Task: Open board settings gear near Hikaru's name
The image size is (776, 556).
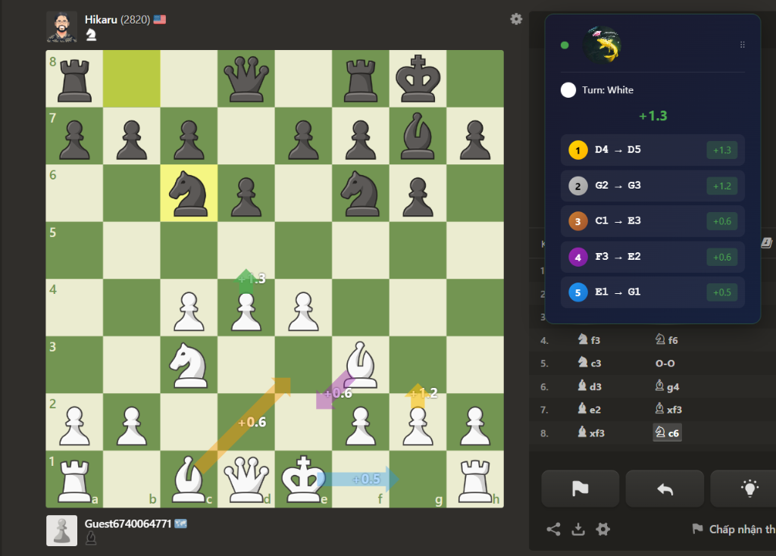Action: point(516,19)
